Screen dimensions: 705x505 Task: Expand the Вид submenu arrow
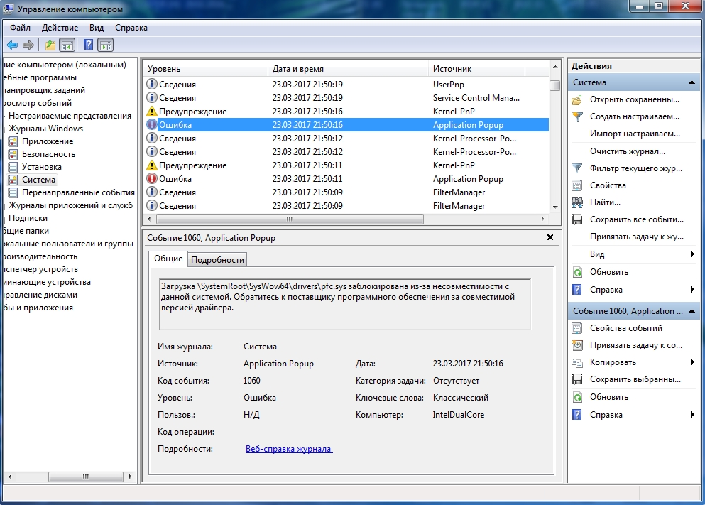click(692, 254)
